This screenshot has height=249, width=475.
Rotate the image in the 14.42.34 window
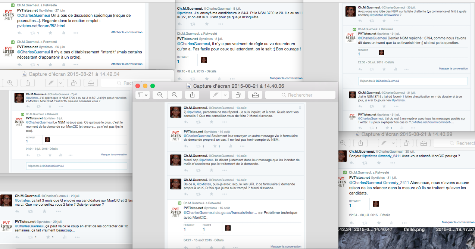[74, 83]
